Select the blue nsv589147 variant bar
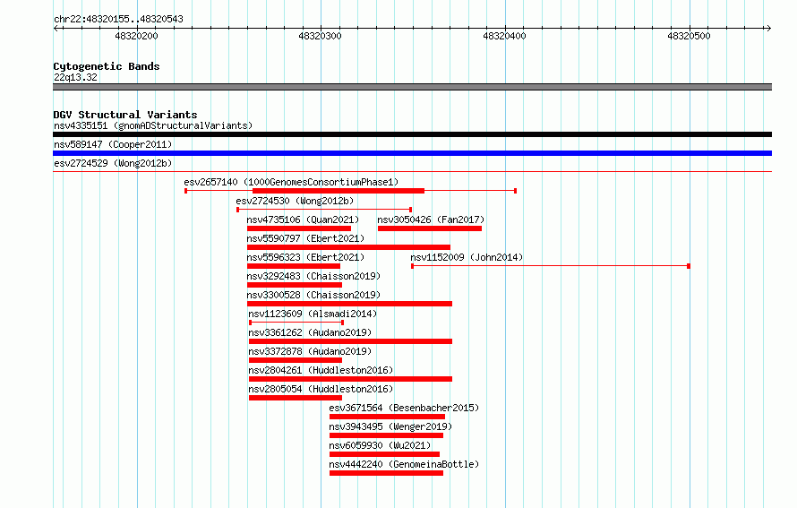The height and width of the screenshot is (508, 797). coord(412,153)
